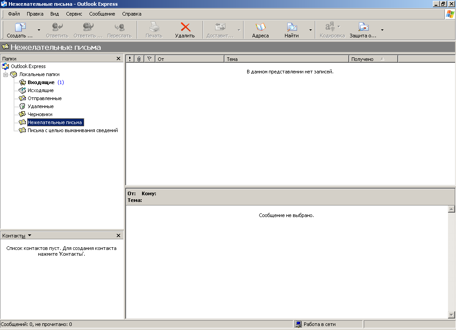This screenshot has height=330, width=456.
Task: Click the Найти search icon
Action: point(292,27)
